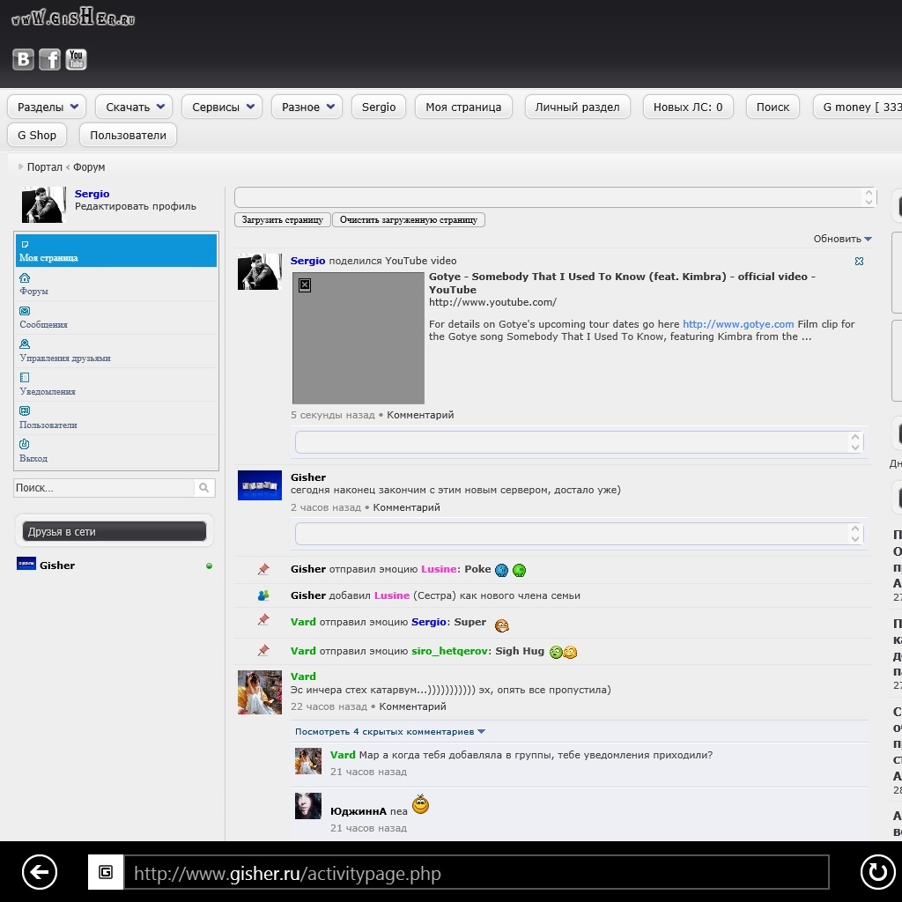This screenshot has height=902, width=902.
Task: Click Vard's avatar thumbnail in the feed
Action: pos(260,691)
